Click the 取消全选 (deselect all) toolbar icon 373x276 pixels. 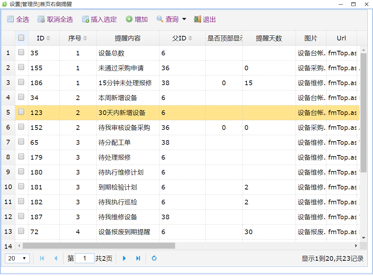click(x=41, y=19)
